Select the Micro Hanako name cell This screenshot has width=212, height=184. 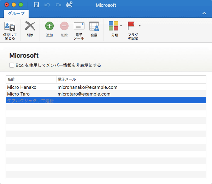[22, 87]
